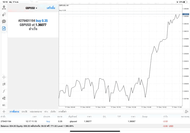Screen dimensions: 190x133
Task: Switch to the การซื้อขาย trade tab
Action: (14, 112)
